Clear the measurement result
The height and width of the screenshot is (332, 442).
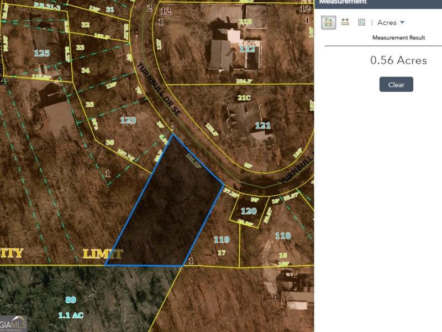(396, 85)
